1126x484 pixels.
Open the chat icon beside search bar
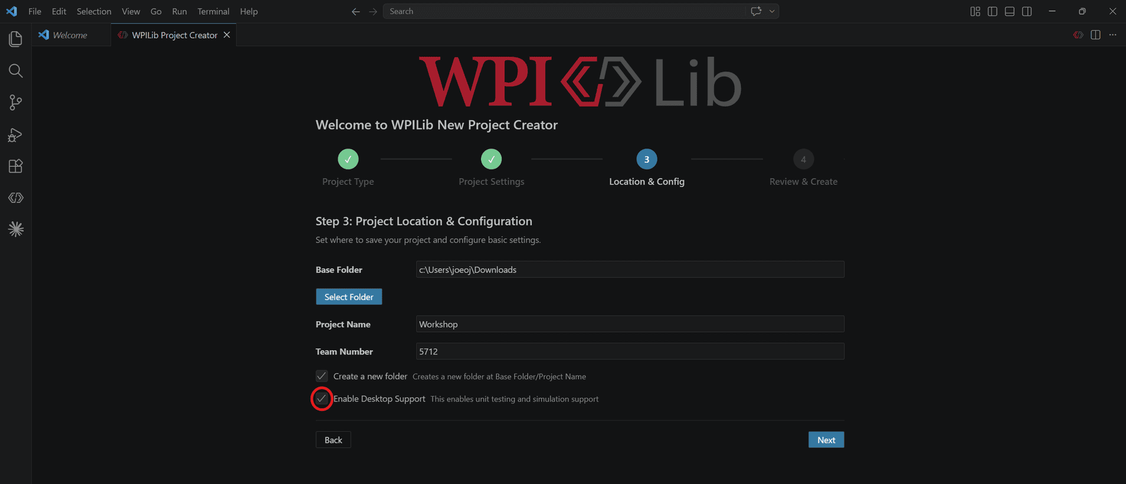click(756, 11)
